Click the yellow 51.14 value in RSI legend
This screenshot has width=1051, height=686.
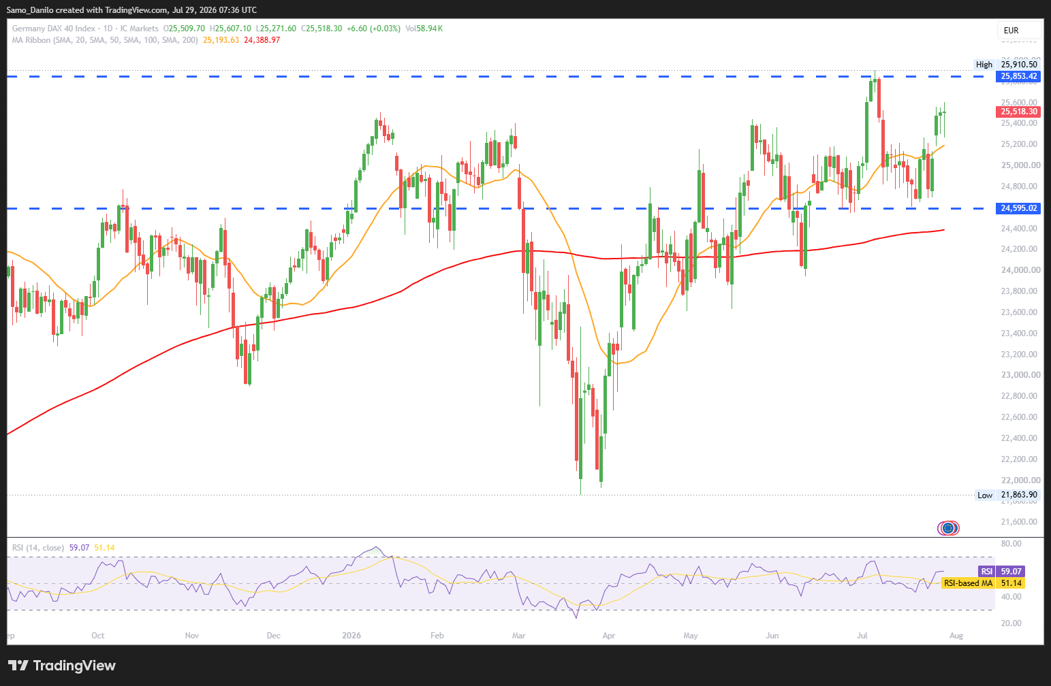[104, 548]
